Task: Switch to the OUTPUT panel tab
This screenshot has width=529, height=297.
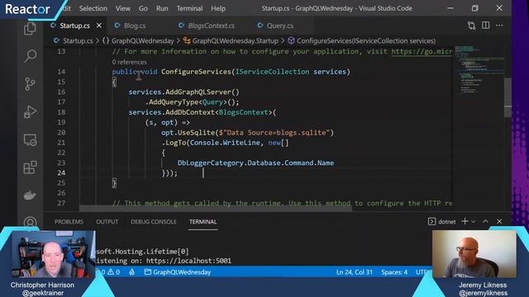Action: (107, 222)
